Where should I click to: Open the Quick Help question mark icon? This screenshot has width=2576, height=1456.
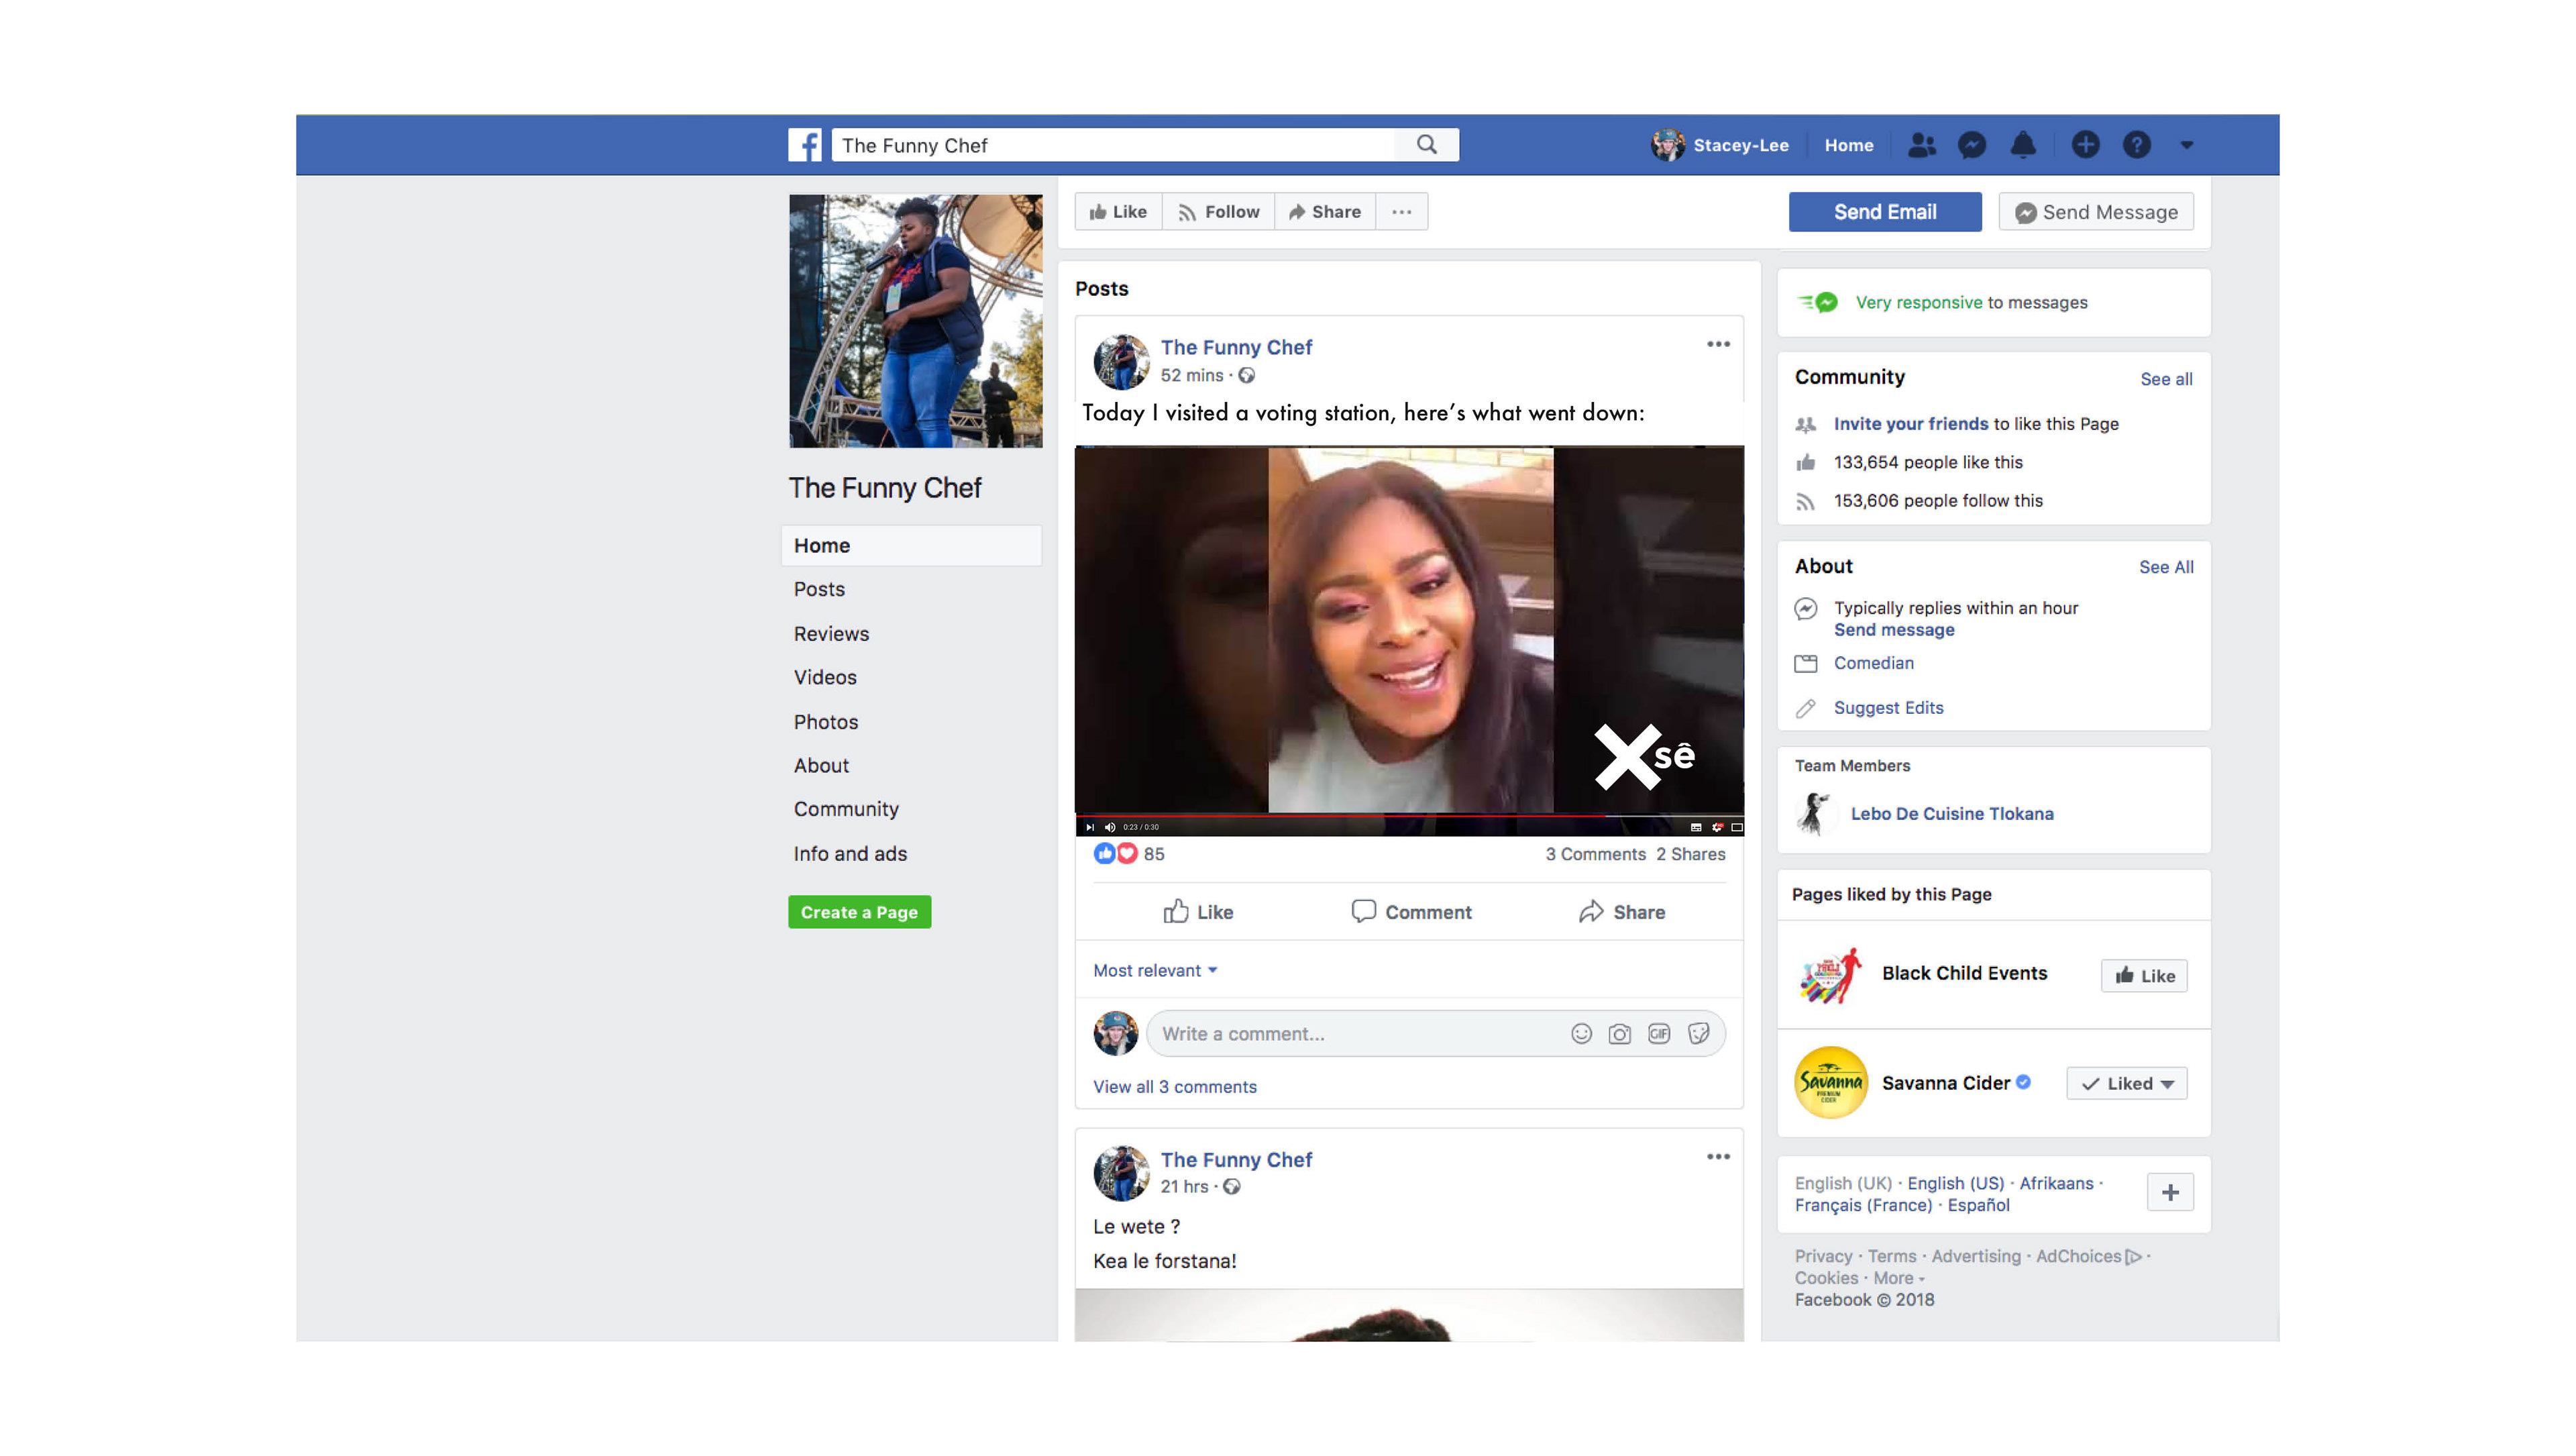click(x=2137, y=145)
